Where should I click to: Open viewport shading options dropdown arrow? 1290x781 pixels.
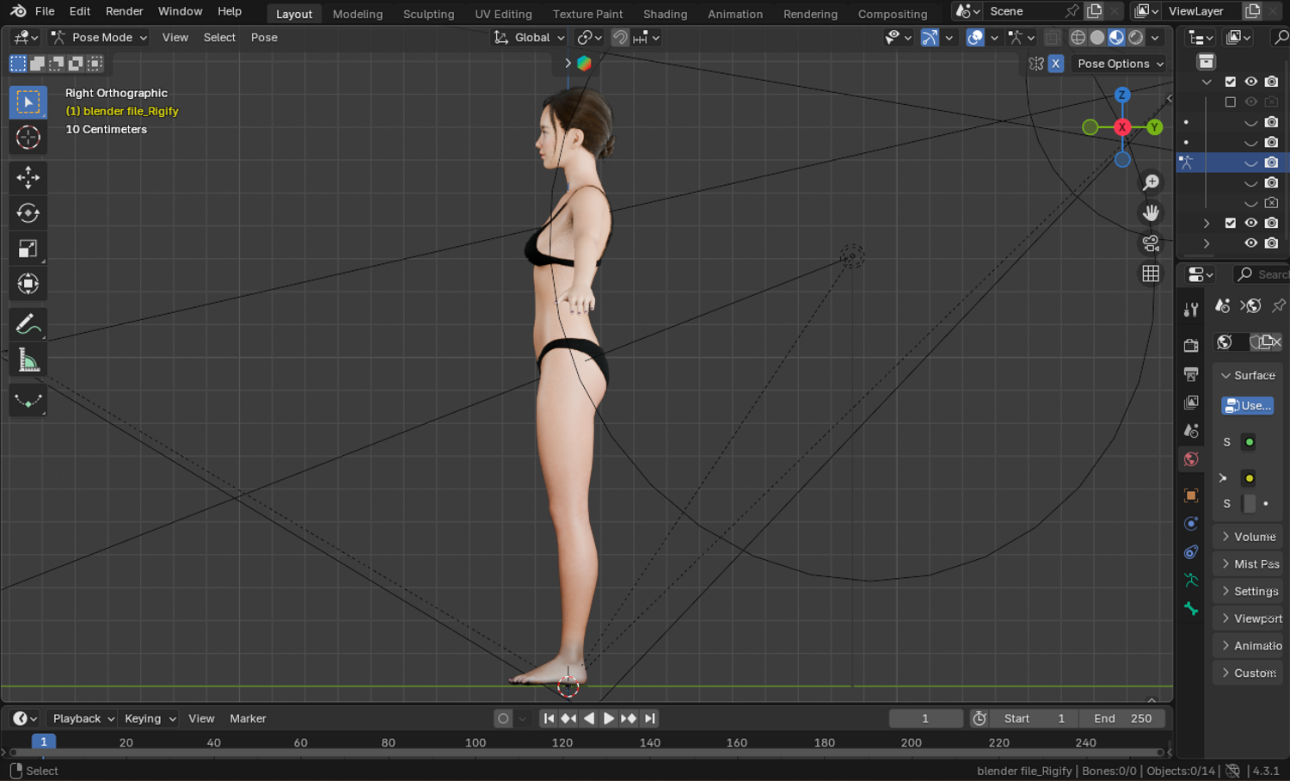tap(1155, 38)
